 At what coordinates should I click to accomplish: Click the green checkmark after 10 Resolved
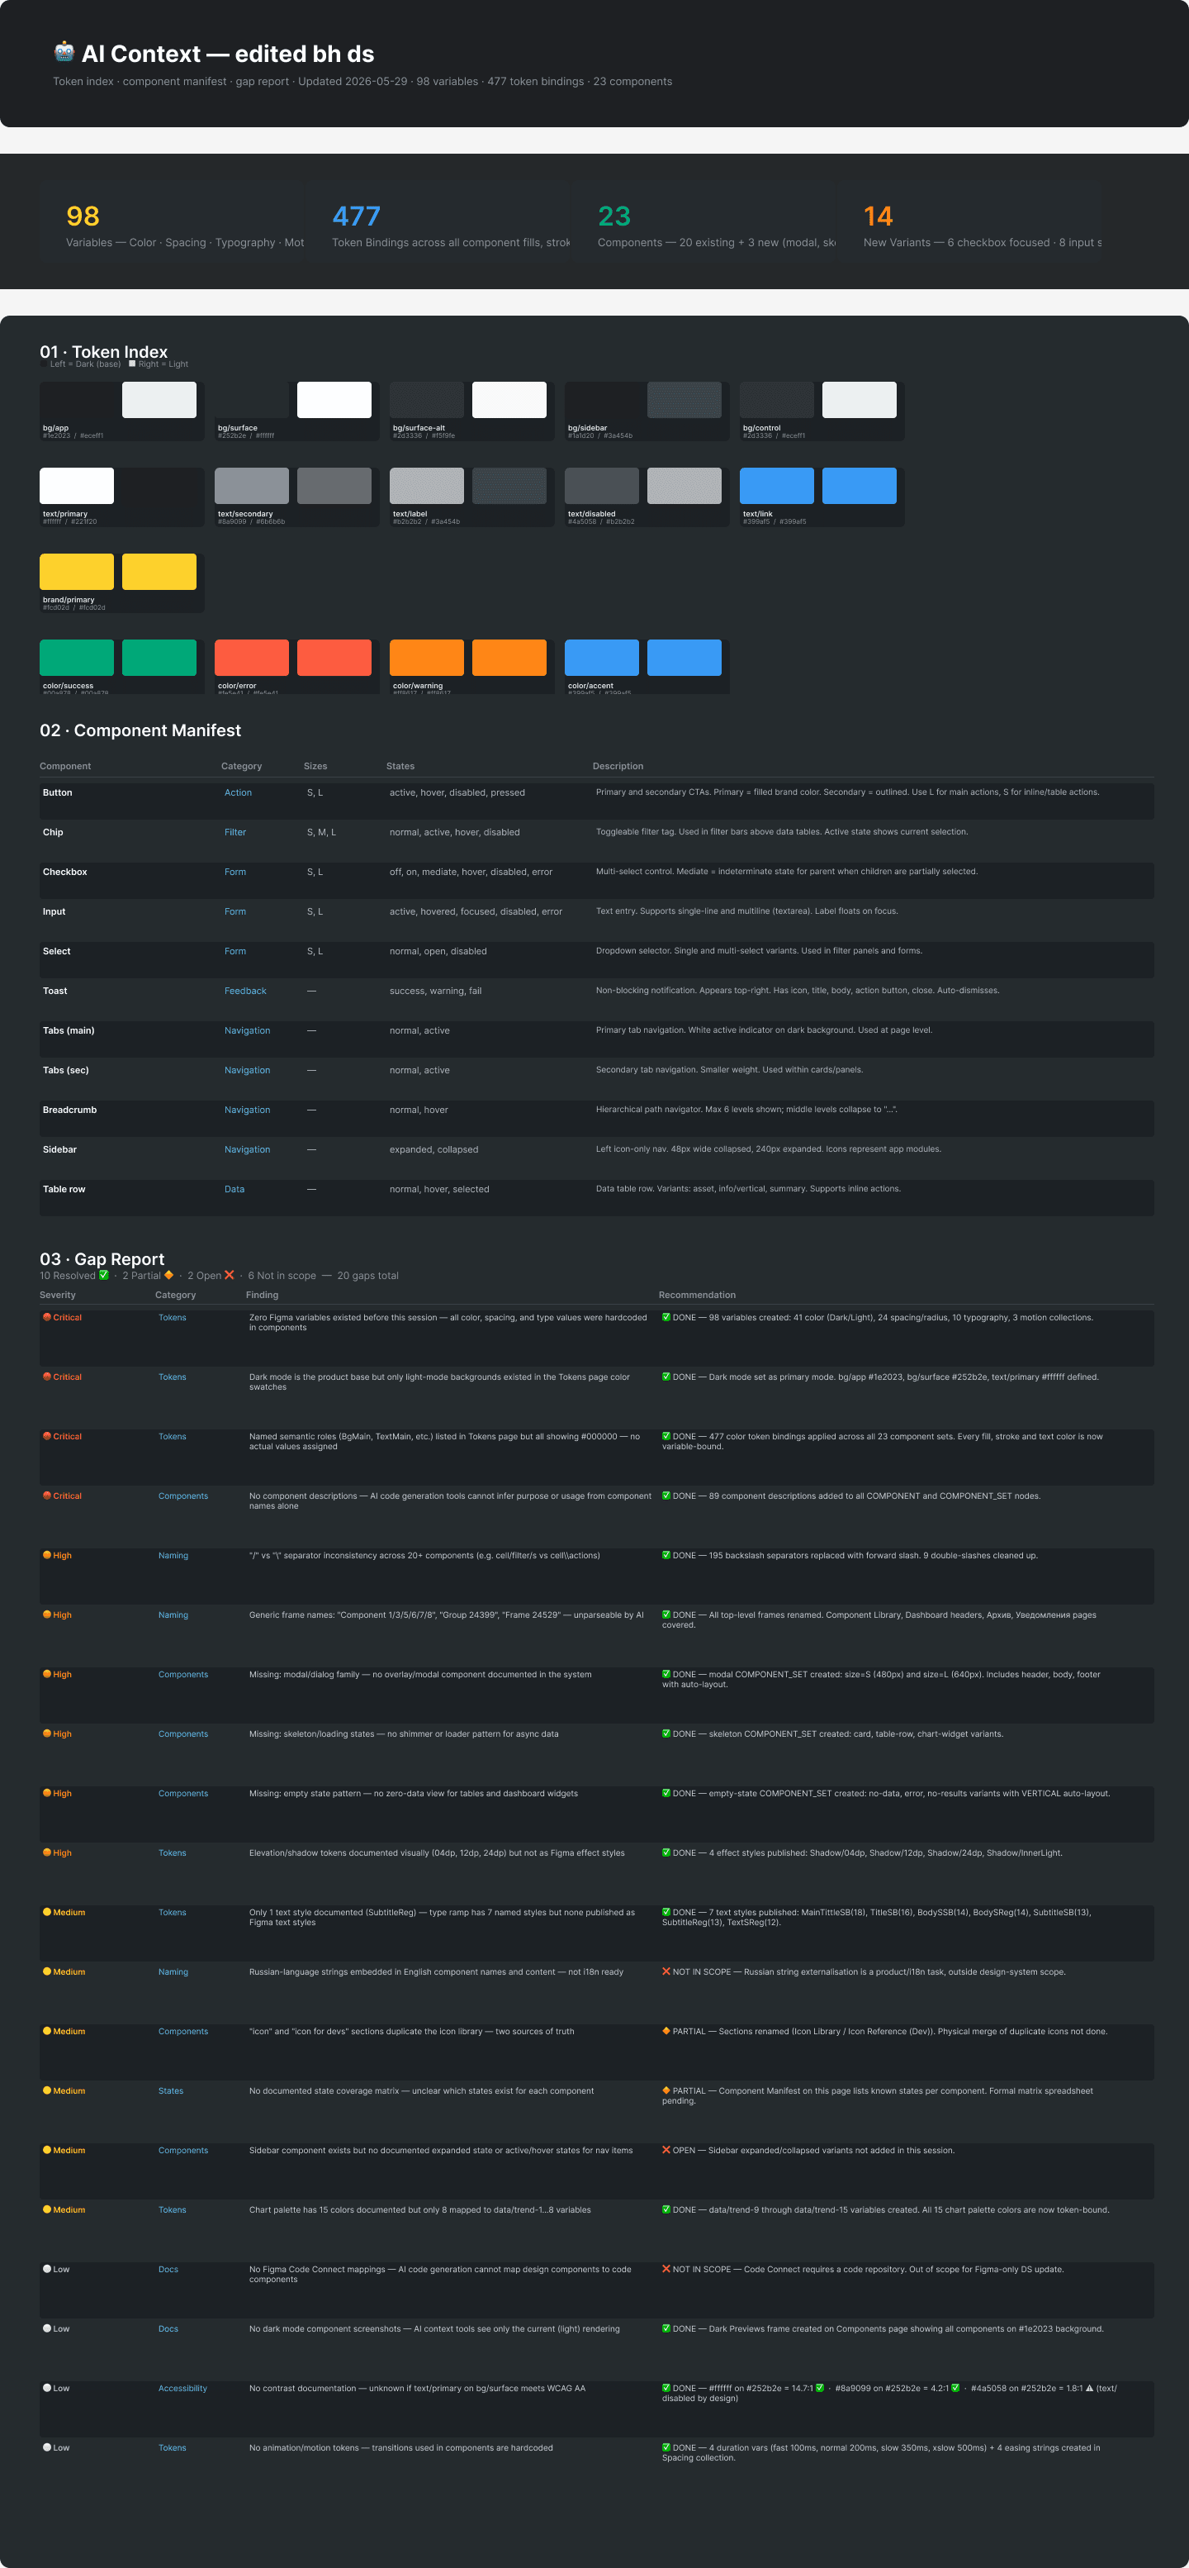point(103,1275)
